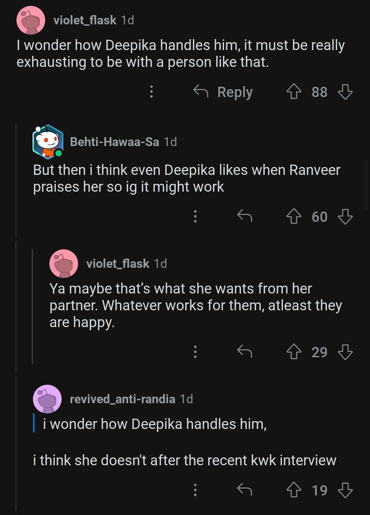Open Behti-Hawaa-Sa's user profile
Screen dimensions: 370x515
[x=114, y=142]
